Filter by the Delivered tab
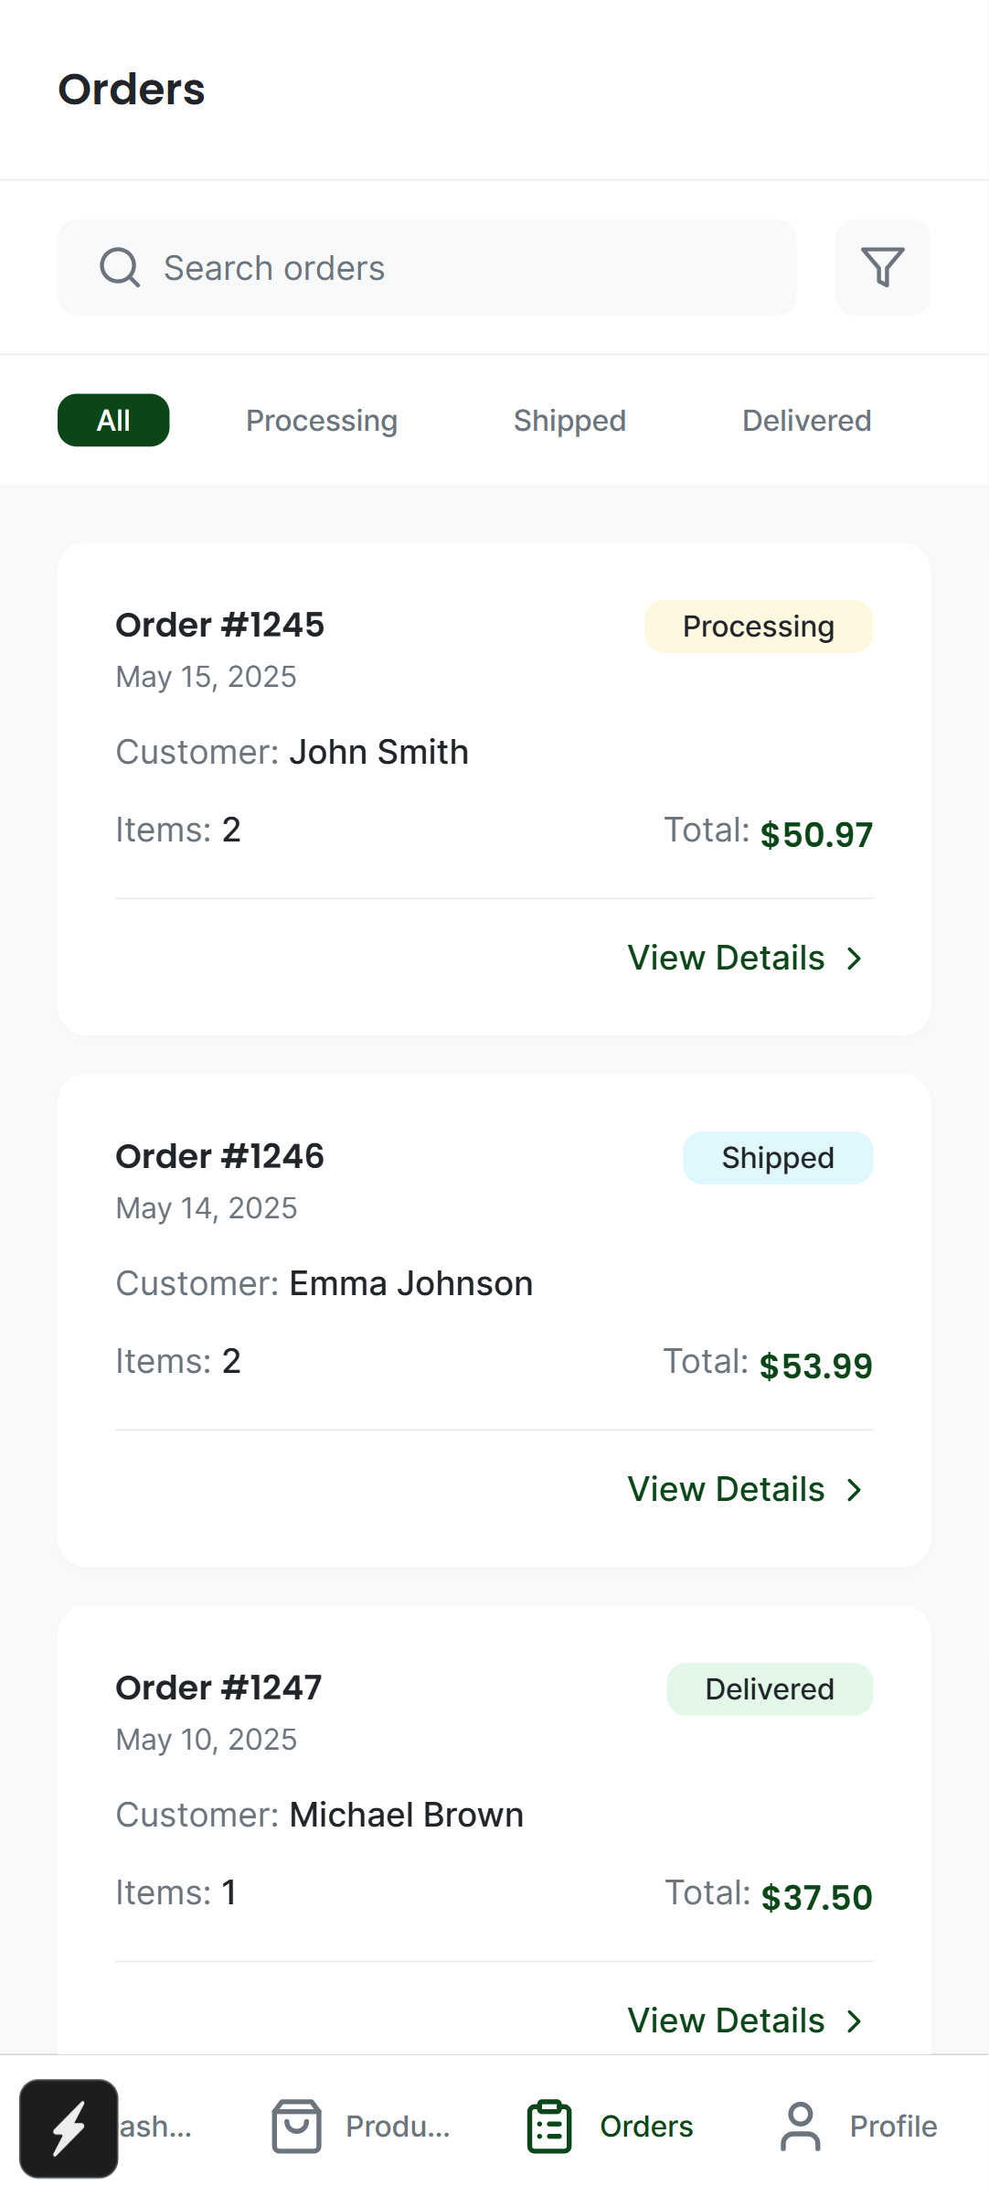 (806, 421)
